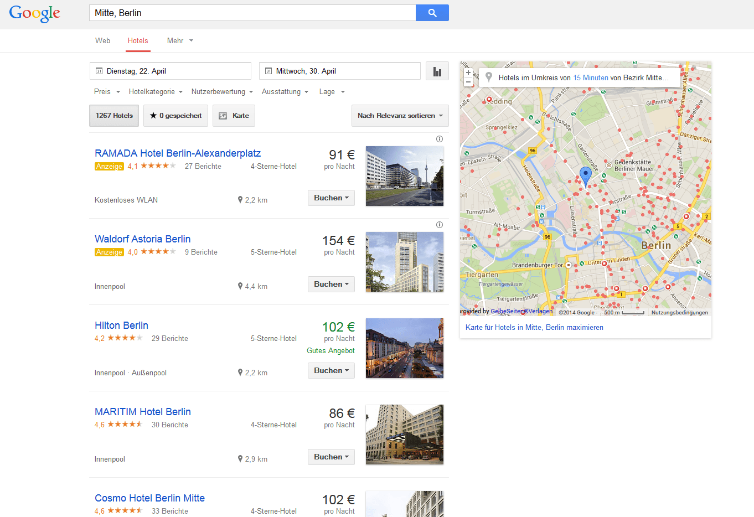
Task: Open MARITIM Hotel photo thumbnail
Action: [405, 435]
